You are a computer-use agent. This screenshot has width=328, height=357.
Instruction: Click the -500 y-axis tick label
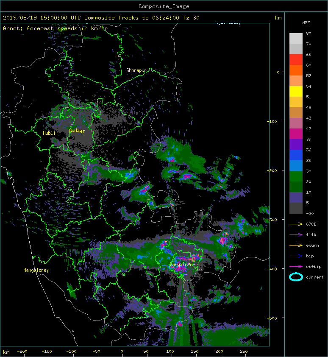point(272,318)
